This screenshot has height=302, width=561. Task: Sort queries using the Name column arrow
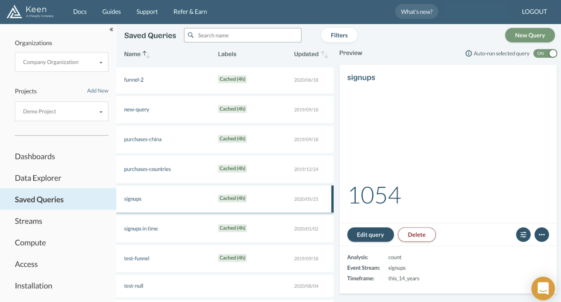click(x=146, y=54)
